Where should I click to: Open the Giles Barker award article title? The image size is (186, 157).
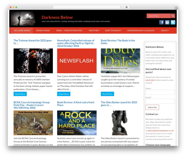[119, 104]
